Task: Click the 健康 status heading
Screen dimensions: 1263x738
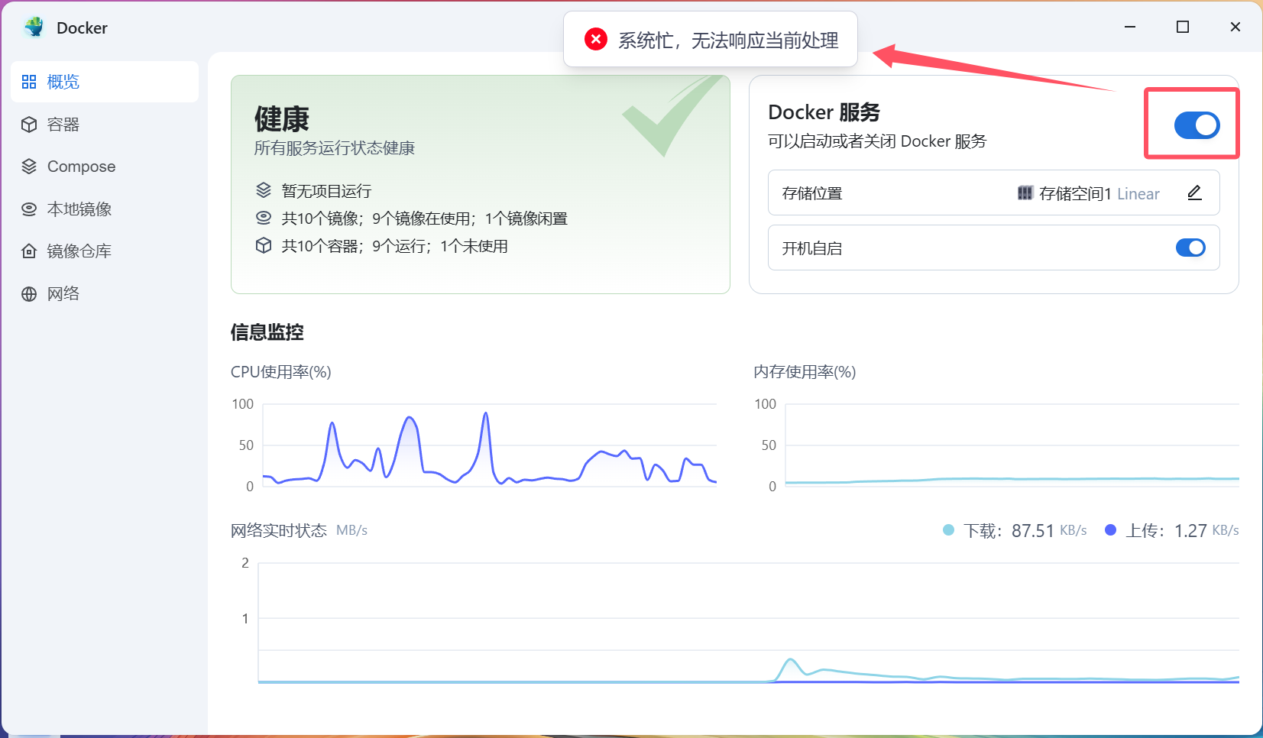Action: coord(281,119)
